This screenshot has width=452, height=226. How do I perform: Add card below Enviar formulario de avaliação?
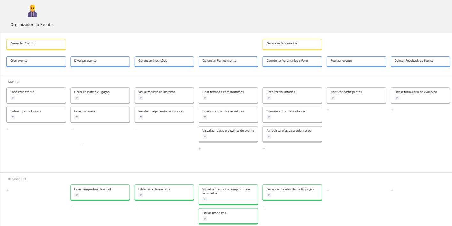392,110
